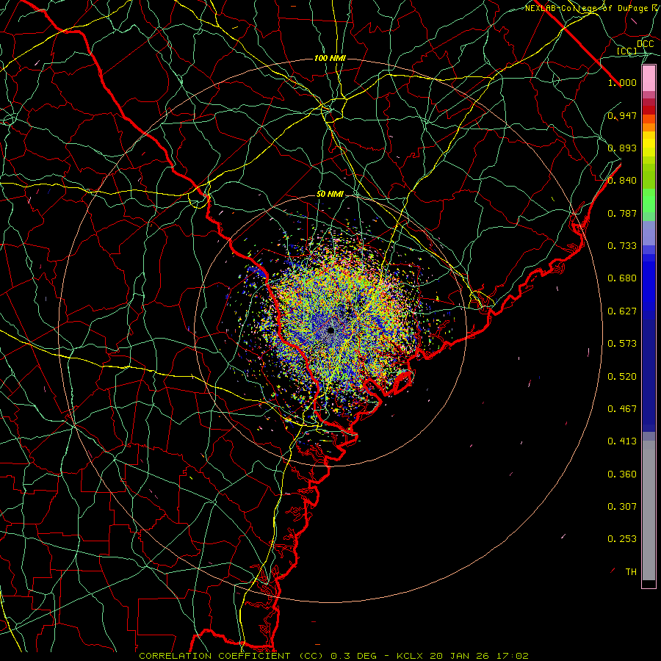Click the 0.627 scale value

pos(622,311)
